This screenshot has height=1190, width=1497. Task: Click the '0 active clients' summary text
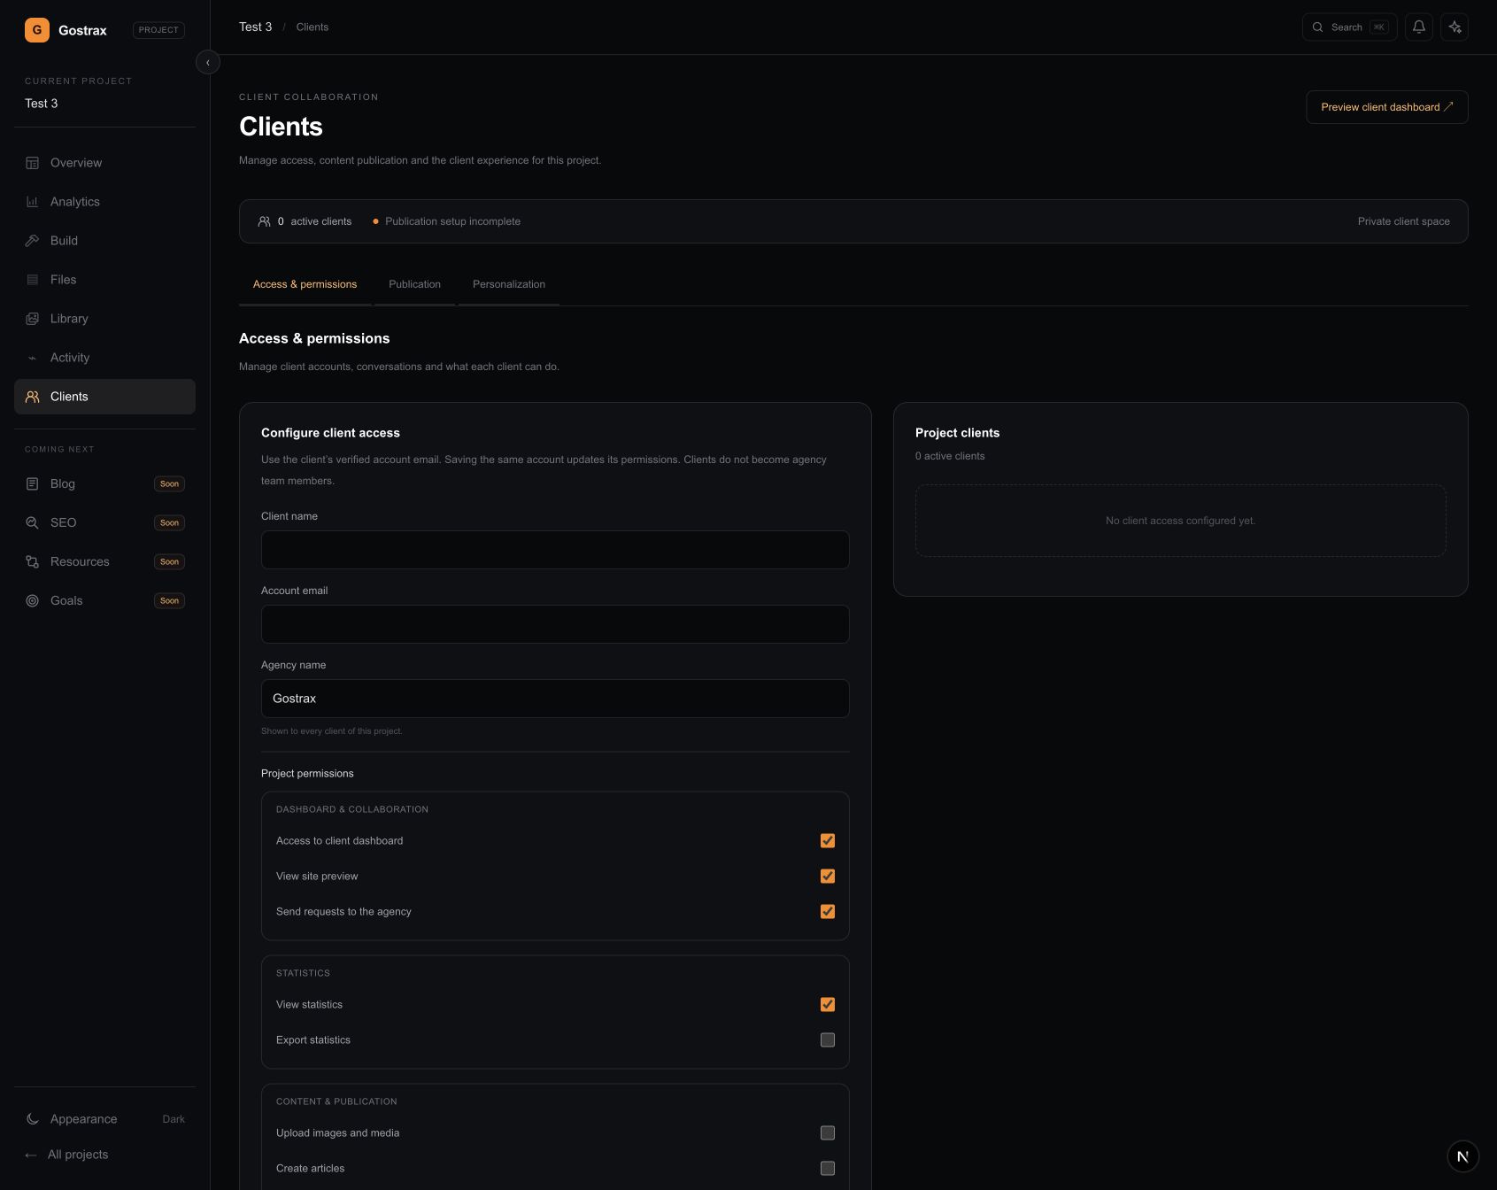[314, 221]
